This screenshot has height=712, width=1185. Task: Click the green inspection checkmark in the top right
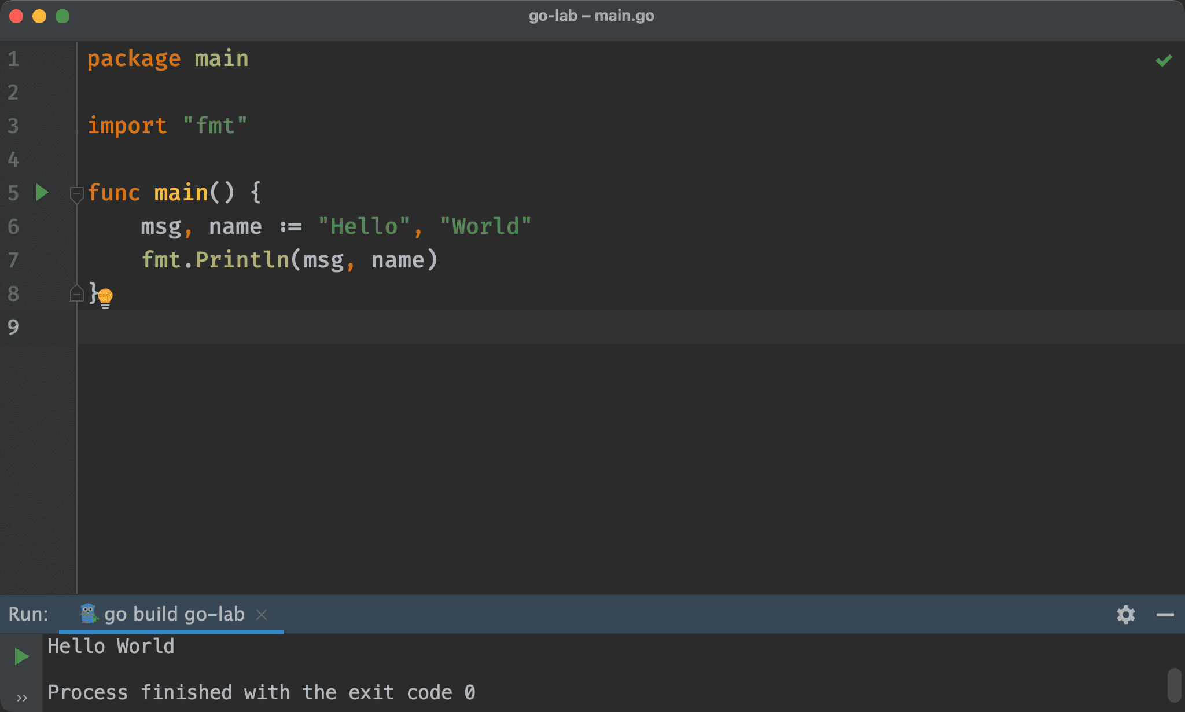coord(1164,60)
